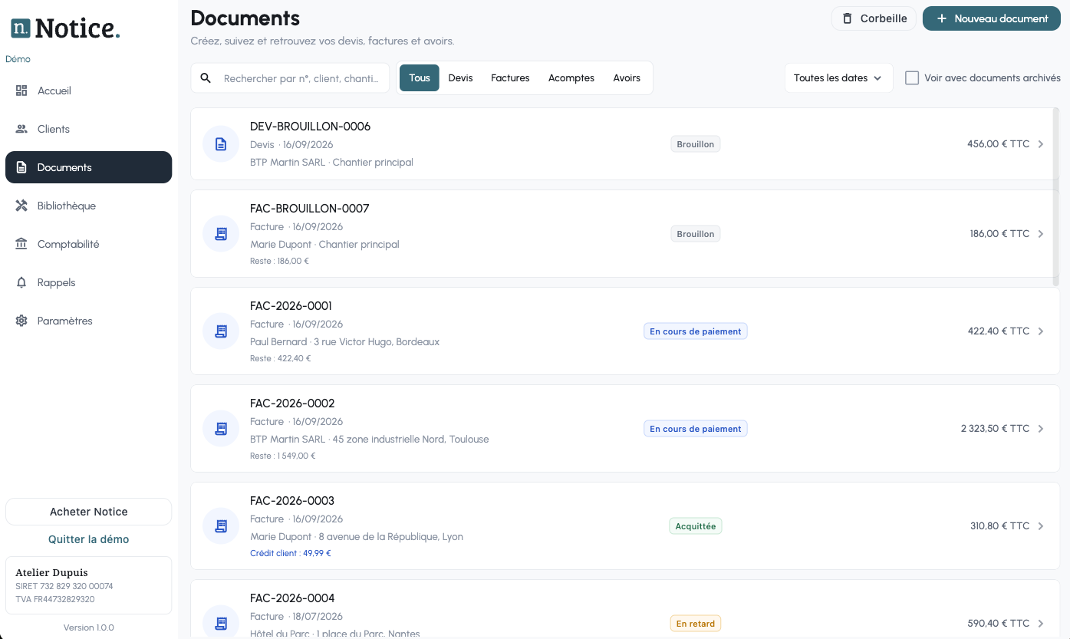The width and height of the screenshot is (1070, 639).
Task: Expand FAC-2026-0003 row chevron
Action: [x=1041, y=526]
